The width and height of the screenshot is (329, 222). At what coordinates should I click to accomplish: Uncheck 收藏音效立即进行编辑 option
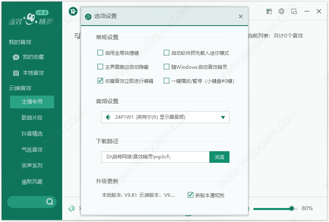tap(100, 81)
